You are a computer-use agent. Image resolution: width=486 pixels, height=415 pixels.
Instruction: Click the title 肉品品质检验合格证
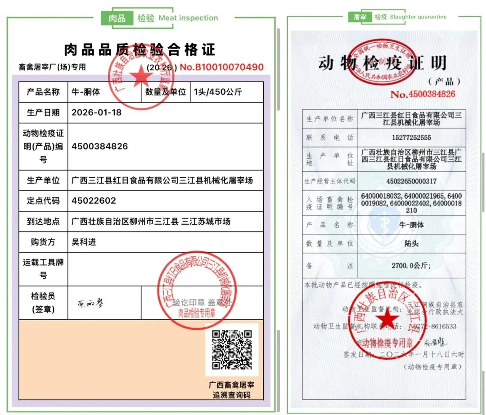tap(139, 49)
